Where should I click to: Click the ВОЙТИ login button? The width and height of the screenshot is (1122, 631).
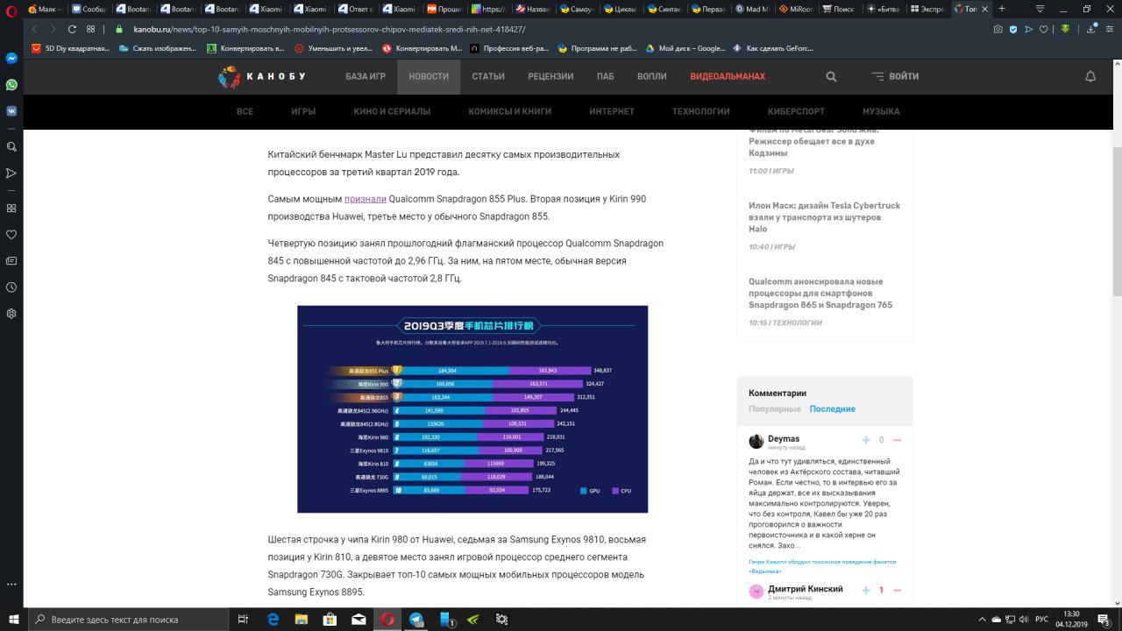pos(895,76)
